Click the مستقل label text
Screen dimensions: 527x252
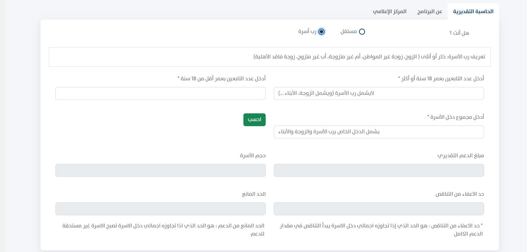point(349,32)
